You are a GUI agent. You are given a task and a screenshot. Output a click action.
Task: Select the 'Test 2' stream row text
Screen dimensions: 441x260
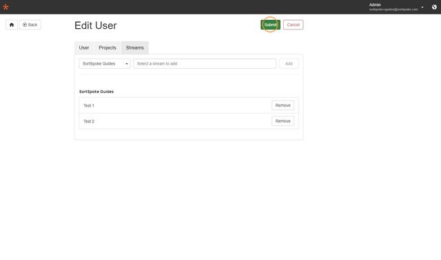89,121
